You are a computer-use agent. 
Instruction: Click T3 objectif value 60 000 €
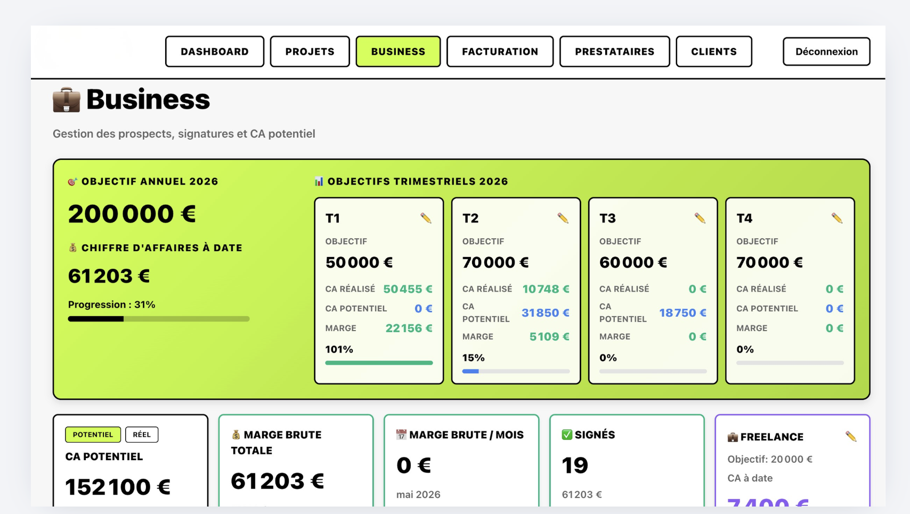pos(633,262)
